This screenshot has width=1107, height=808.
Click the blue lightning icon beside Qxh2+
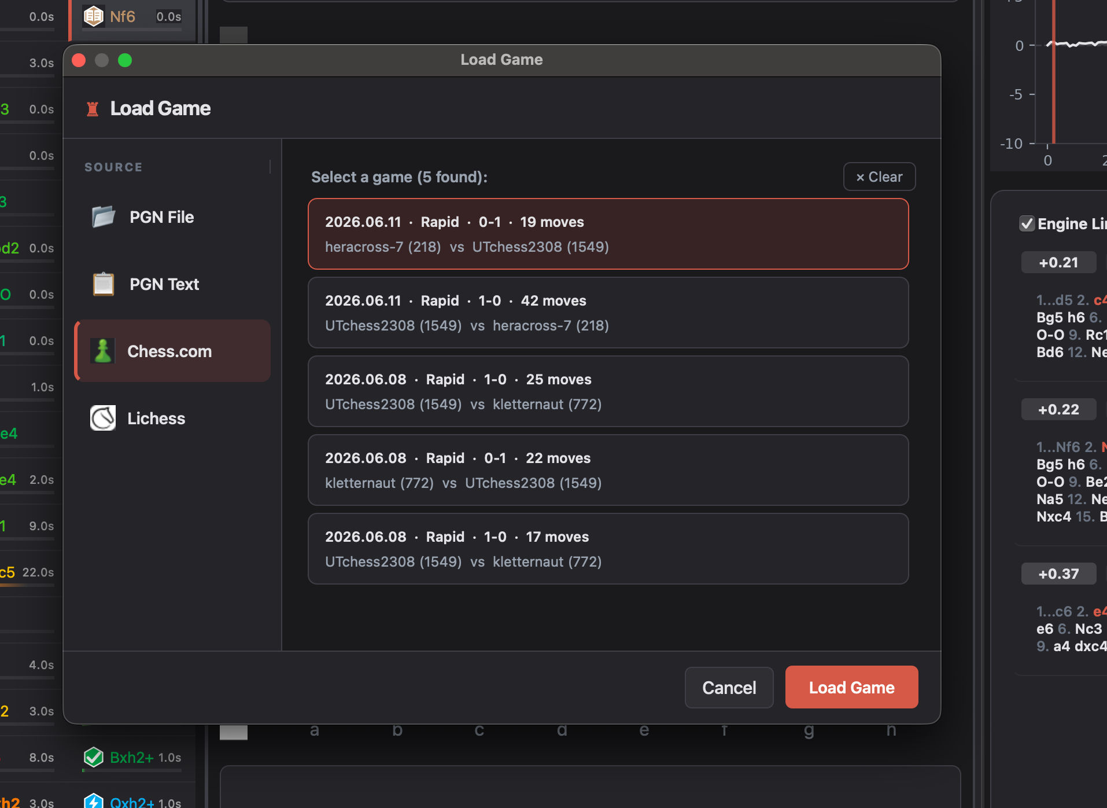pyautogui.click(x=94, y=801)
